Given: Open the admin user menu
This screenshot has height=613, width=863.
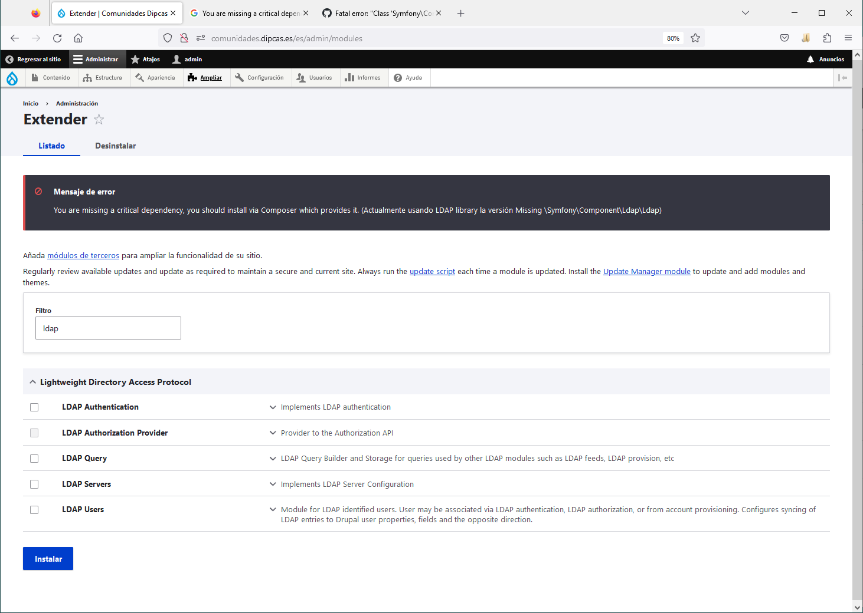Looking at the screenshot, I should 187,60.
